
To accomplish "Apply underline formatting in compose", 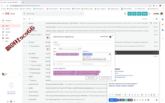I will pyautogui.click(x=135, y=95).
